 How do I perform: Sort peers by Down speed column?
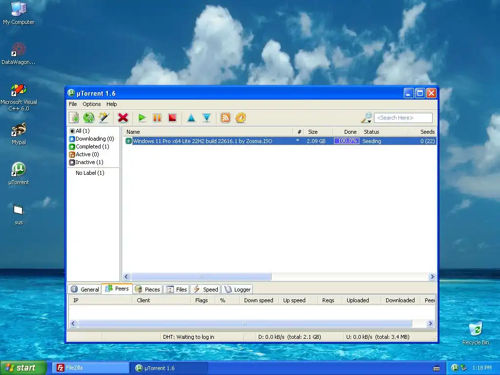click(x=259, y=300)
